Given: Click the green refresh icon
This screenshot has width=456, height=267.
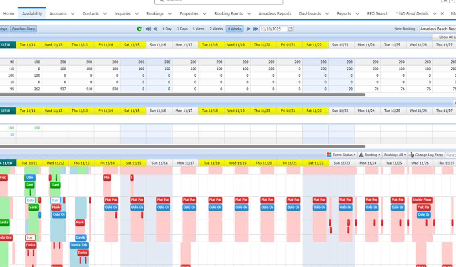Looking at the screenshot, I should (139, 29).
